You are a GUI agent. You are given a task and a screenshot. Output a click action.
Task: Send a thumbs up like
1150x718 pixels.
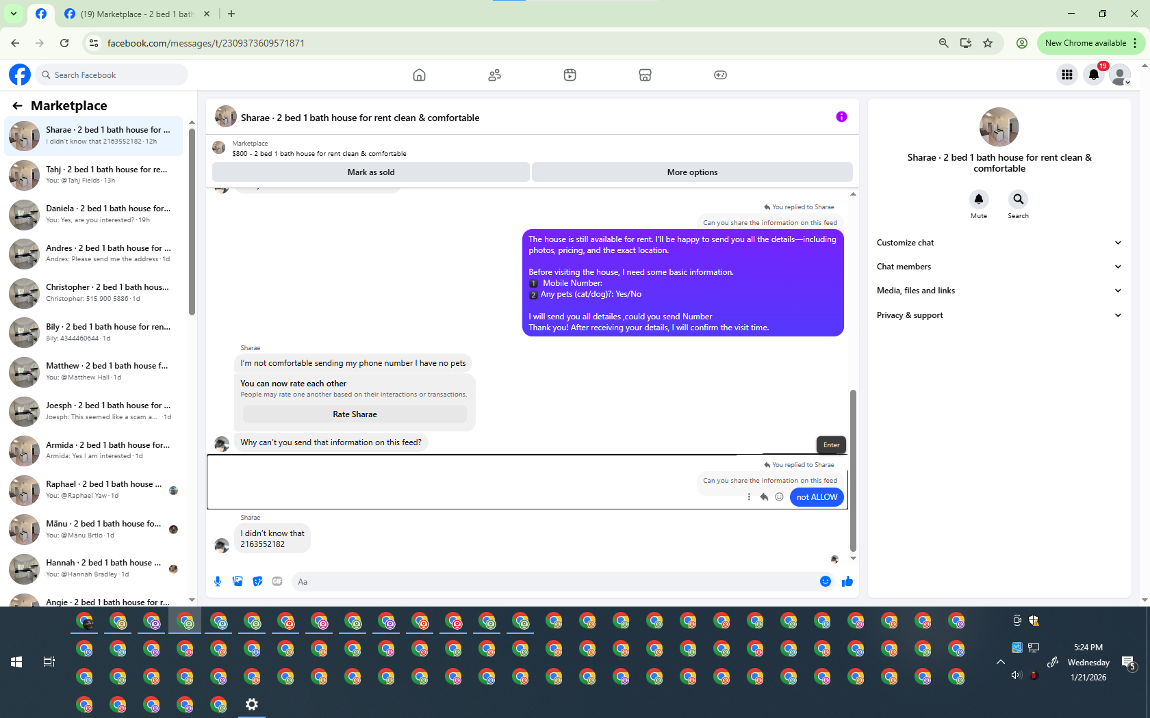(x=847, y=581)
